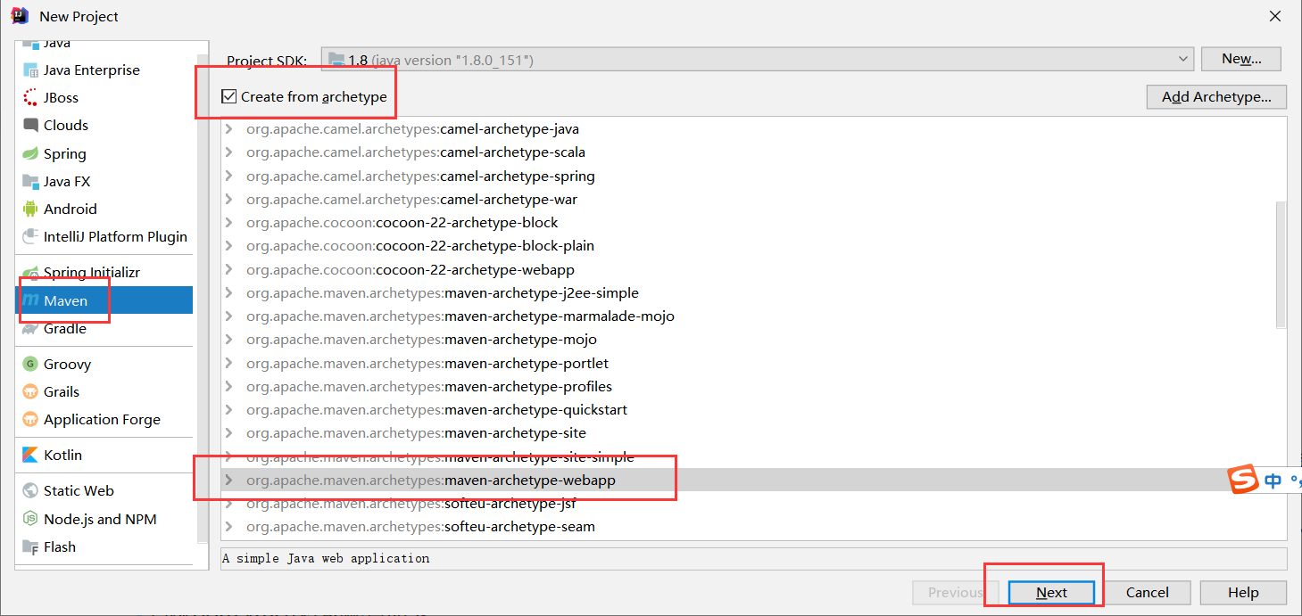Uncheck Create from archetype

click(230, 96)
